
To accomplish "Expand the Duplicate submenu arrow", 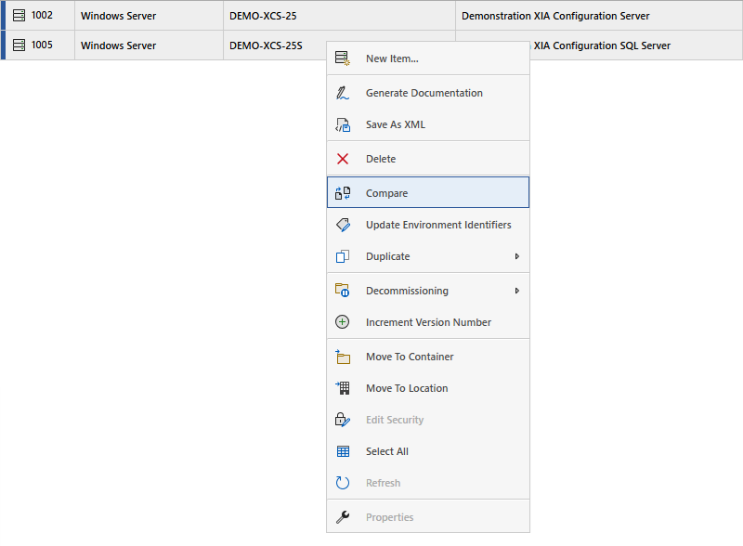I will pyautogui.click(x=516, y=256).
